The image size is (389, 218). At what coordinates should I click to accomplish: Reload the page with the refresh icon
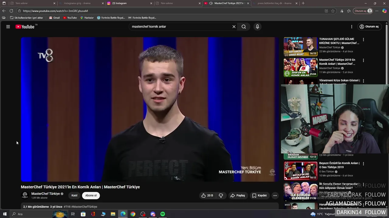click(x=12, y=11)
